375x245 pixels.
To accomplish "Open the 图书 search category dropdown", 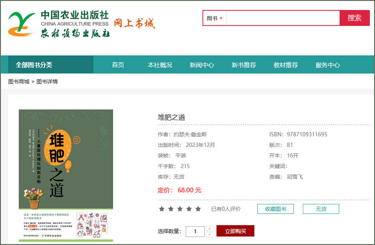I will [x=215, y=18].
